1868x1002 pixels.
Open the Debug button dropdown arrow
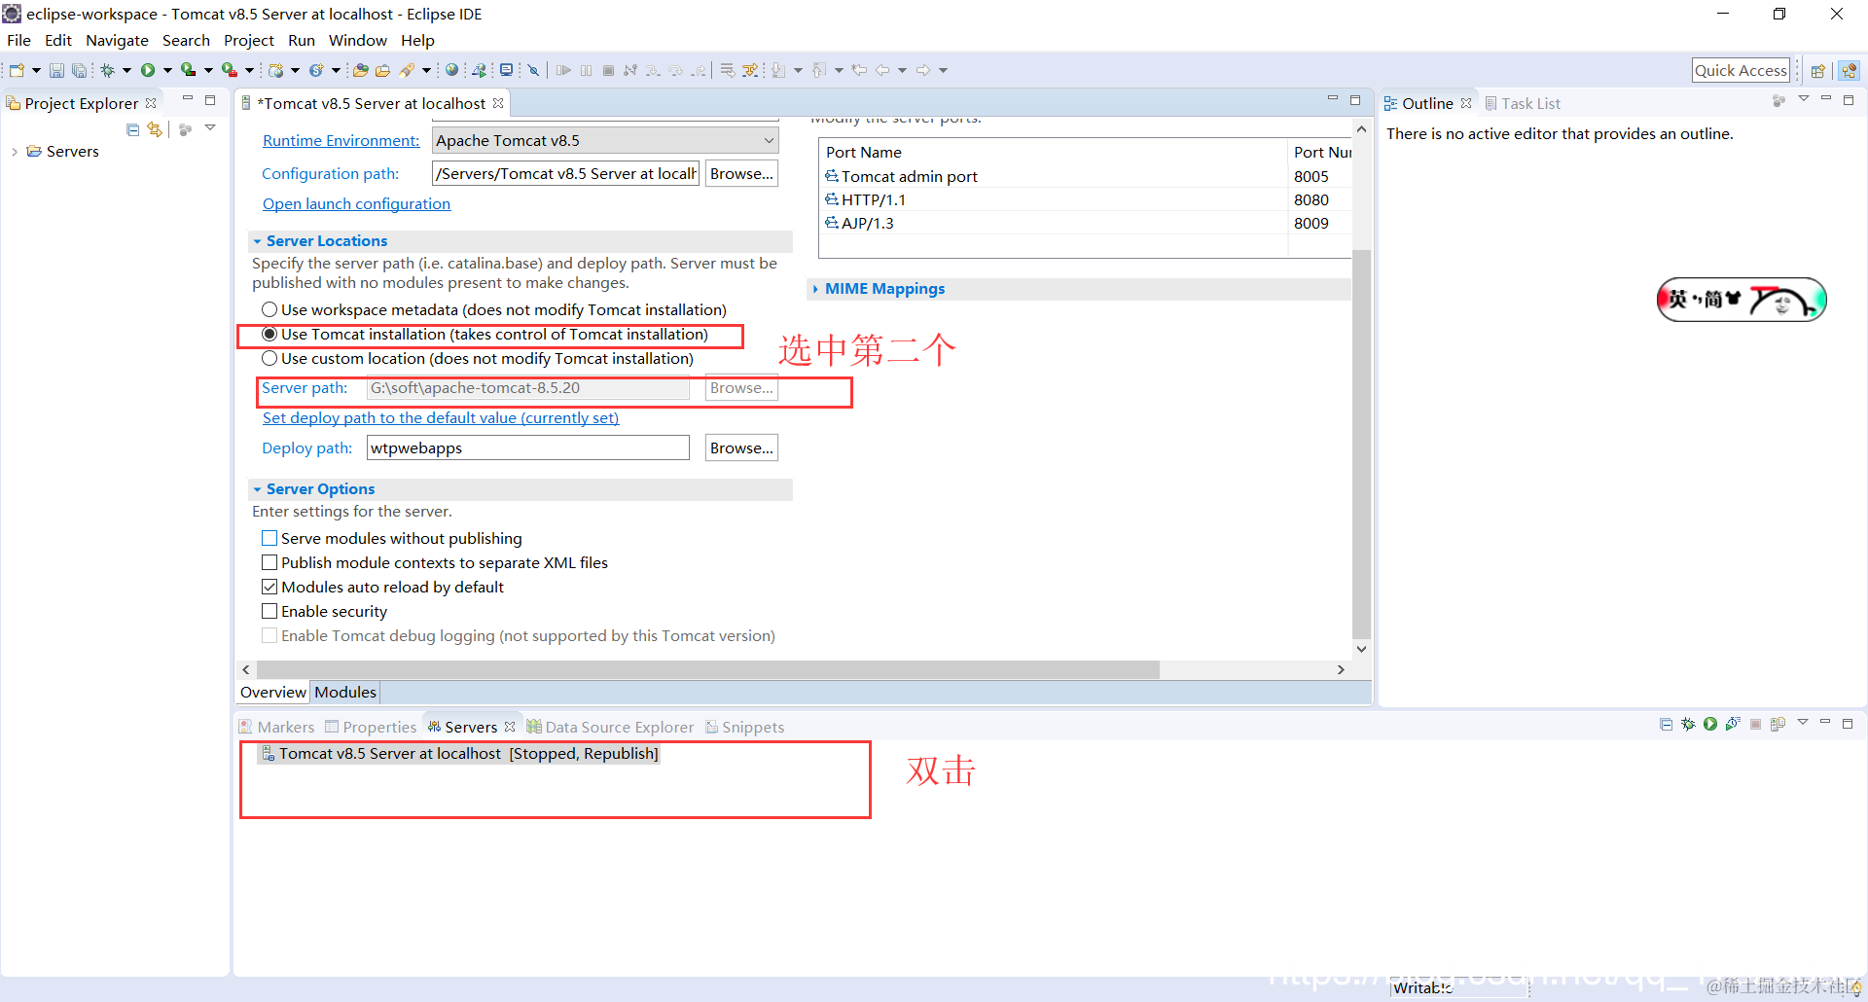(126, 70)
